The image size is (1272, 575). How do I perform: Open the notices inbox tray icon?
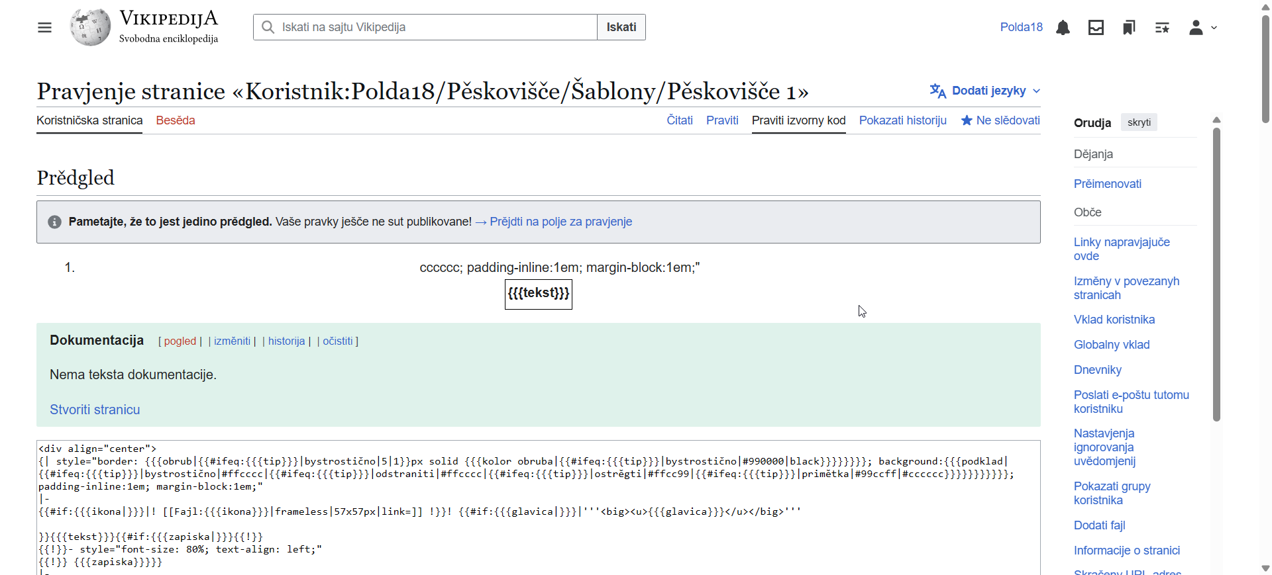(1096, 27)
